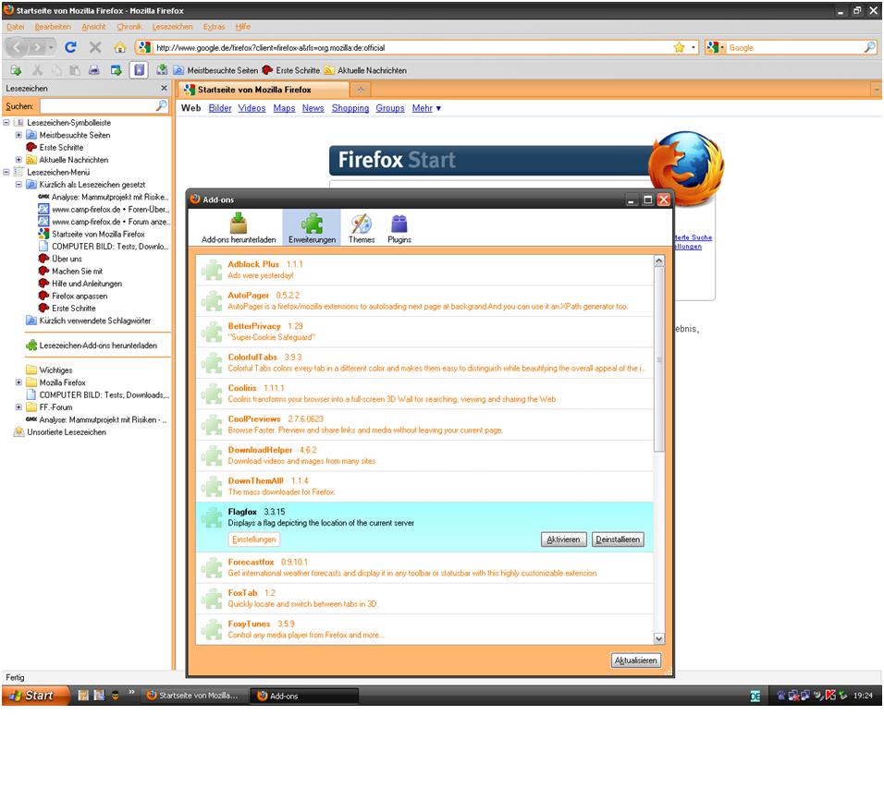Click the Windows Start button
This screenshot has width=884, height=800.
tap(35, 696)
